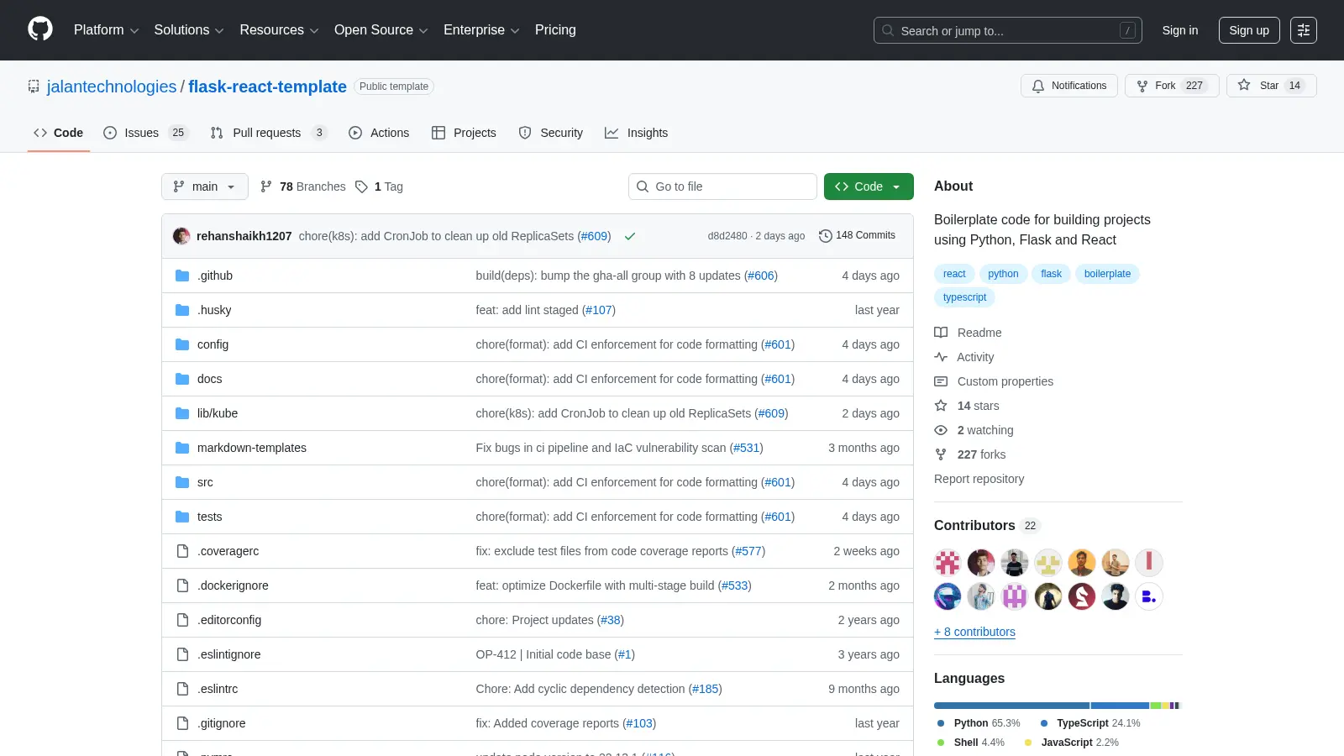
Task: Click the Python segment of languages bar
Action: tap(1011, 706)
